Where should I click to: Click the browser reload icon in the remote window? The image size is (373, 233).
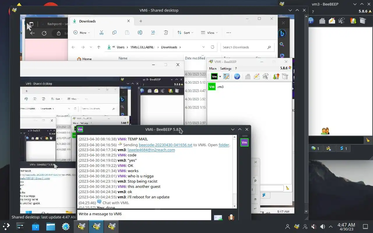[44, 33]
